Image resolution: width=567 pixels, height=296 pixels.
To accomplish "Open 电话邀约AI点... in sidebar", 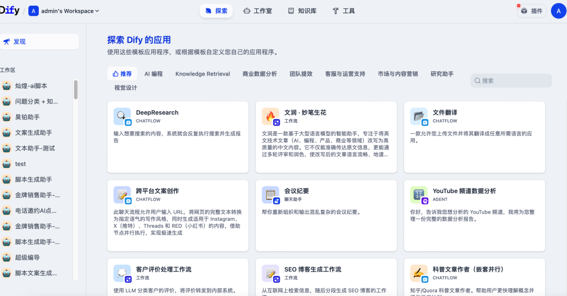I will pos(36,210).
